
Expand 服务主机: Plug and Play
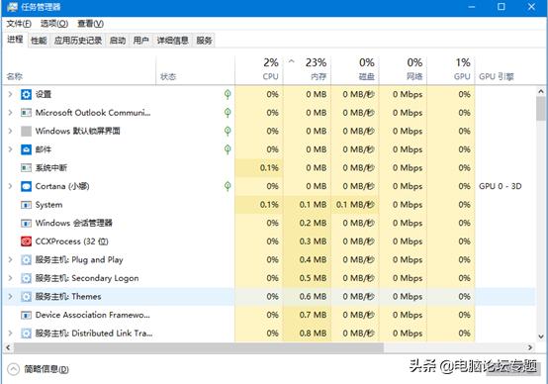point(10,260)
